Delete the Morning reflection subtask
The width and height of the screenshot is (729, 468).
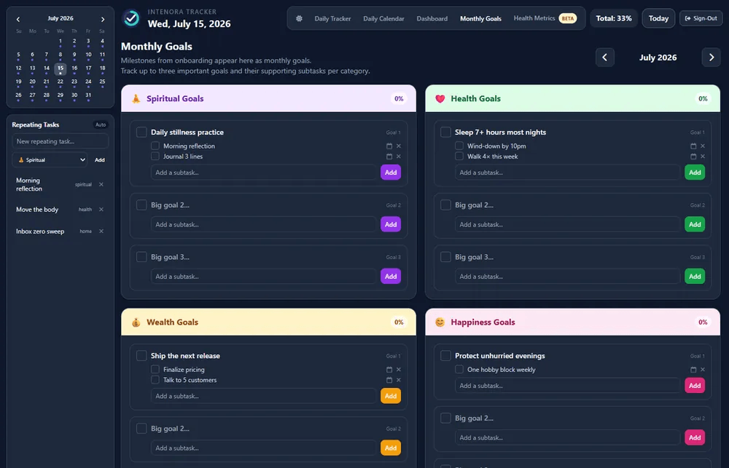pos(399,146)
